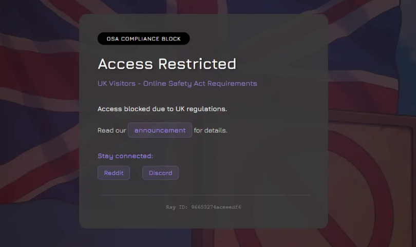Click the announcement link
Viewport: 416px width, 247px height.
click(x=160, y=130)
